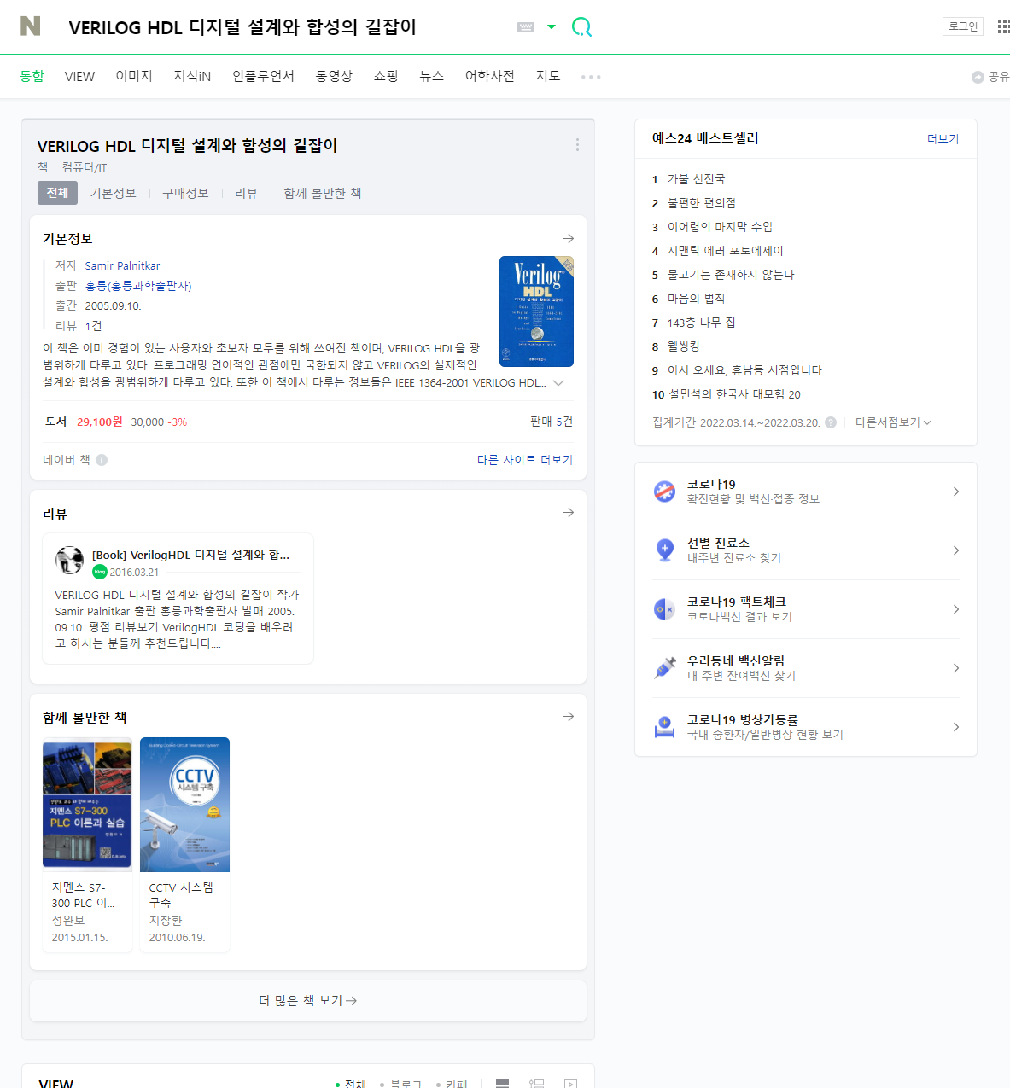
Task: Open the 인플루언서 tab
Action: [x=263, y=76]
